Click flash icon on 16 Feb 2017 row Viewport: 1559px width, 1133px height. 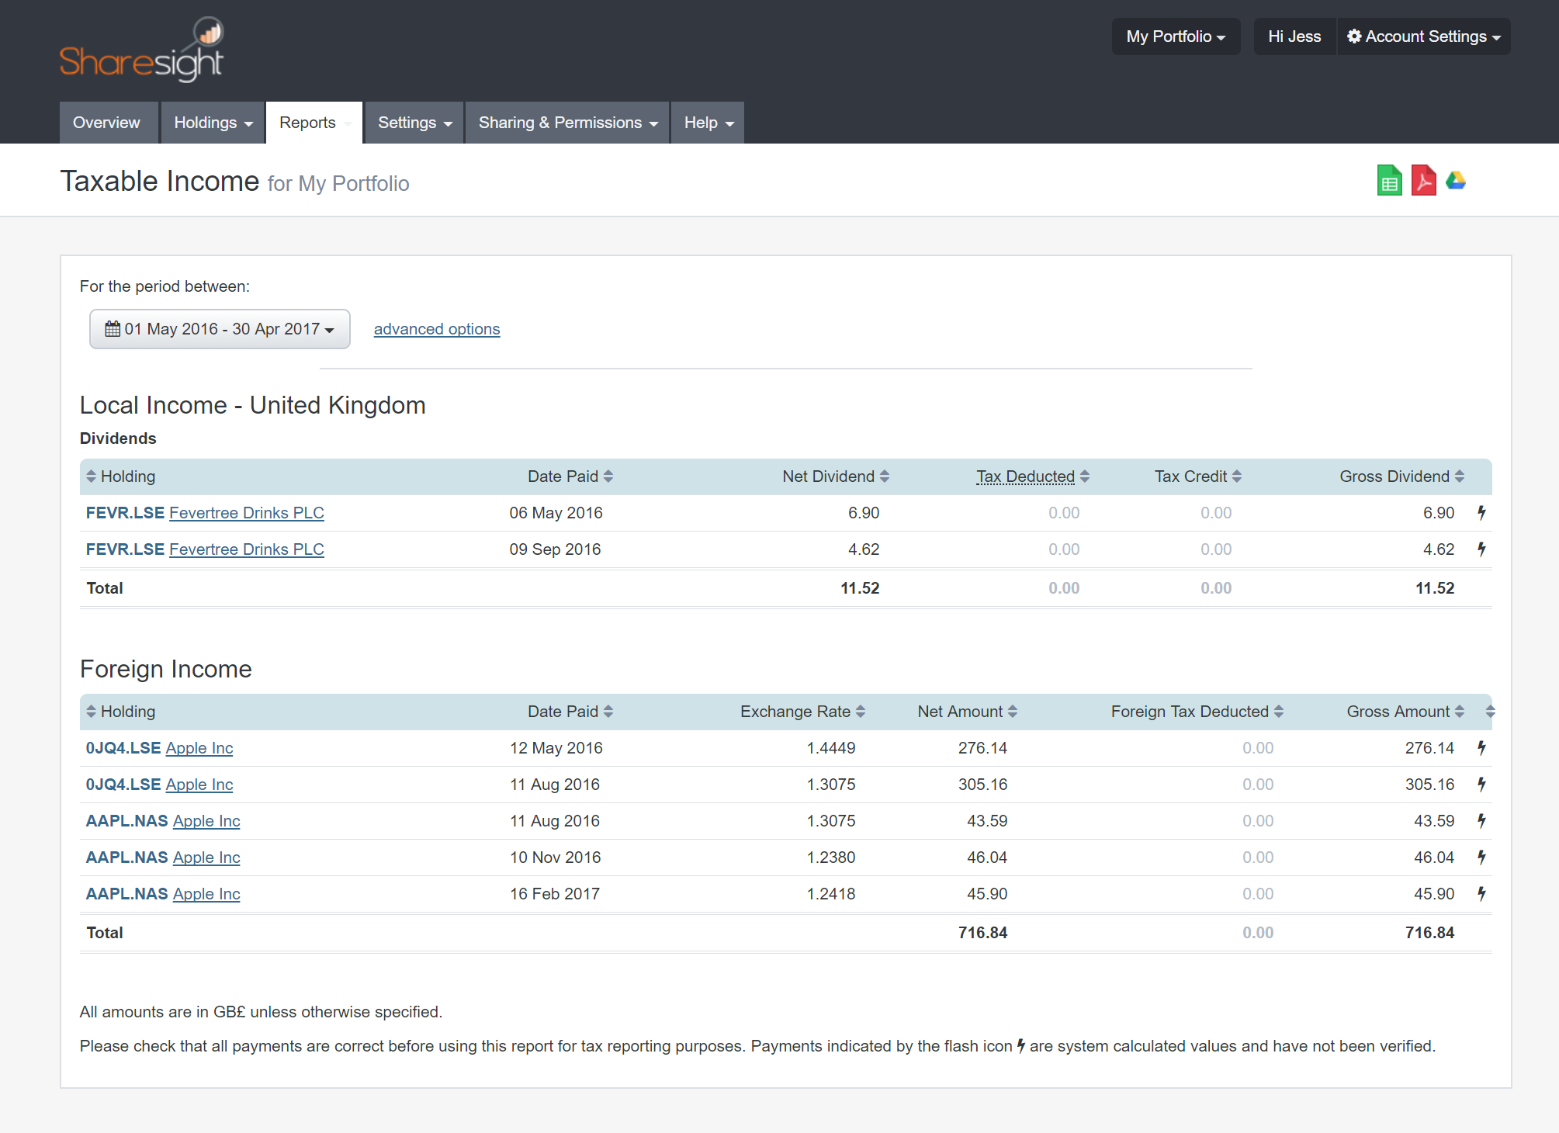point(1481,894)
